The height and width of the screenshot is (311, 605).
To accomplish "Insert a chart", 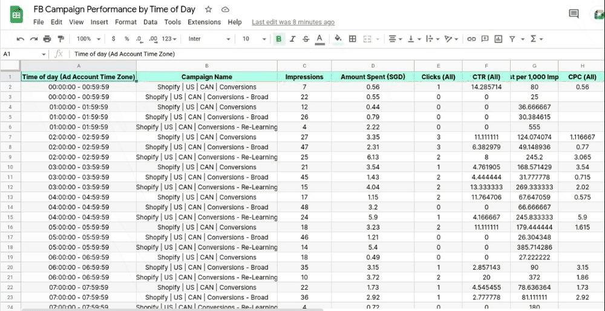I will point(498,39).
